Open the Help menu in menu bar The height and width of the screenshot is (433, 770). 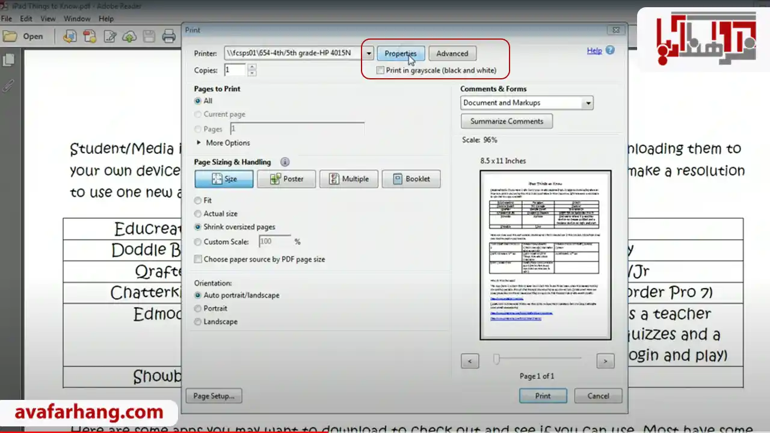[106, 19]
